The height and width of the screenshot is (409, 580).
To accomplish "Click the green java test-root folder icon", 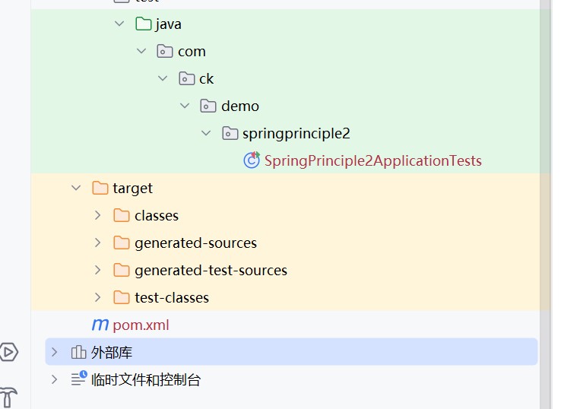I will [143, 24].
